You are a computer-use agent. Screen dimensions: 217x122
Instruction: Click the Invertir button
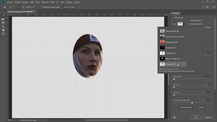pyautogui.click(x=201, y=107)
